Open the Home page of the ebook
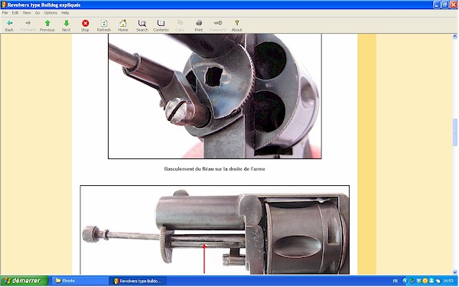459x287 pixels. pyautogui.click(x=123, y=26)
